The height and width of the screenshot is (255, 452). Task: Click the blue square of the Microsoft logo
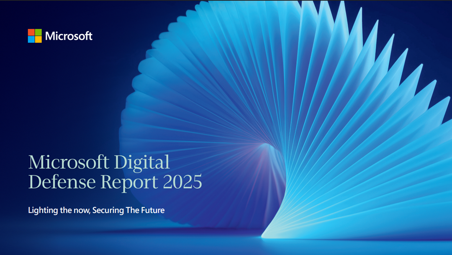pyautogui.click(x=31, y=39)
